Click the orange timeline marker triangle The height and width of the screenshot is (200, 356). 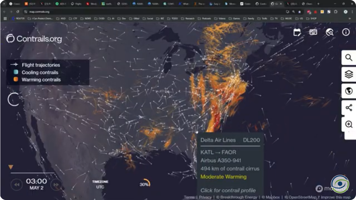pyautogui.click(x=11, y=167)
